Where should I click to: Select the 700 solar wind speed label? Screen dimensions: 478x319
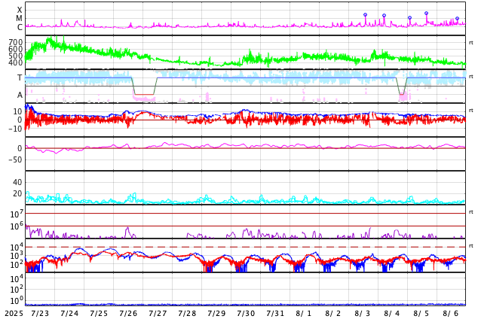click(x=16, y=42)
